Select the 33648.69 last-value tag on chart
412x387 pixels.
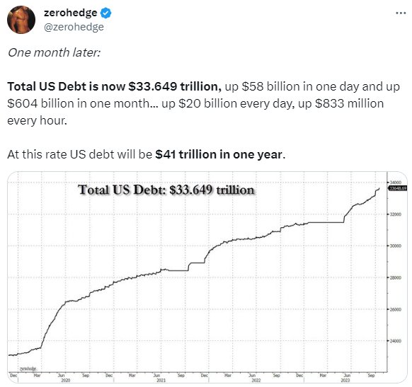pyautogui.click(x=398, y=188)
